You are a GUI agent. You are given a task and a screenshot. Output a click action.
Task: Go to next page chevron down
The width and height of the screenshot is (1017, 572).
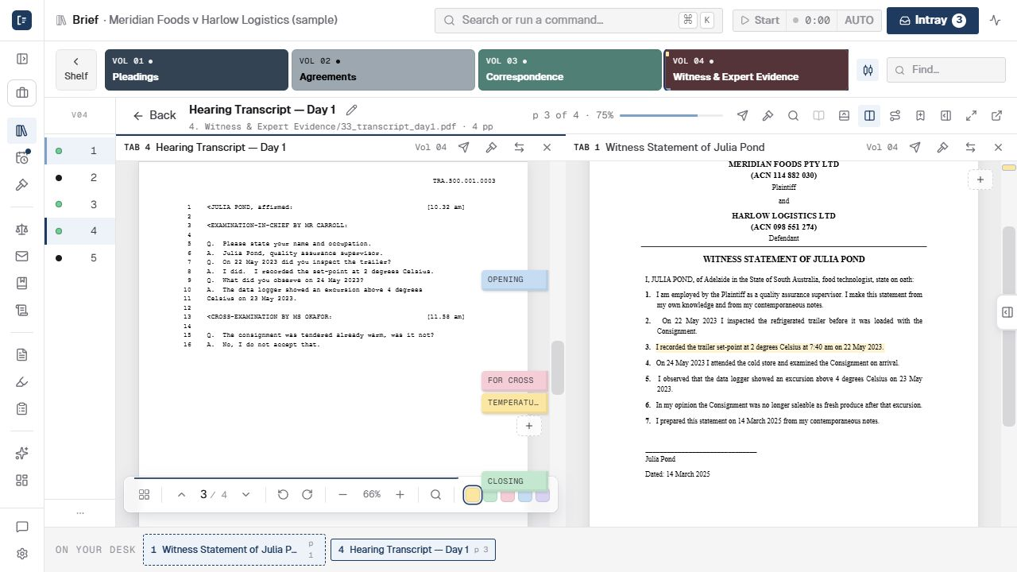246,494
